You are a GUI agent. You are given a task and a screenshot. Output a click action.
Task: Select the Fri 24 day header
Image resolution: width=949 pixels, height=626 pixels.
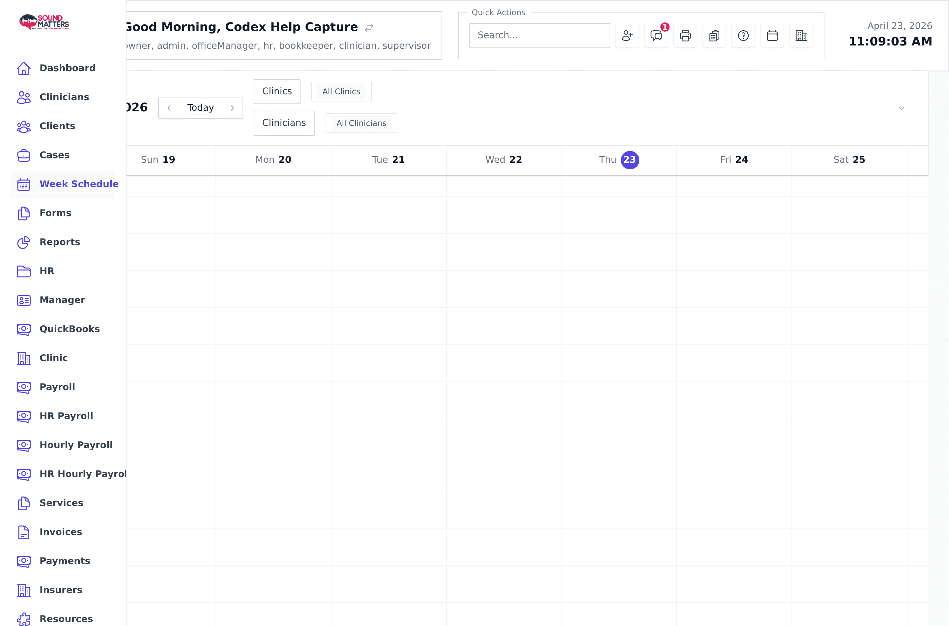point(734,160)
